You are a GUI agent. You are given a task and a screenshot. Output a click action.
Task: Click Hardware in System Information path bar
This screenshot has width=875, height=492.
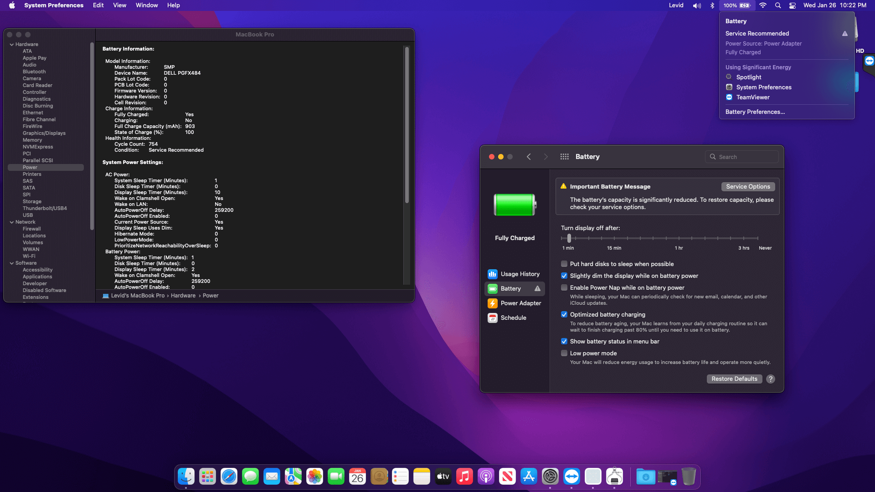pos(183,296)
